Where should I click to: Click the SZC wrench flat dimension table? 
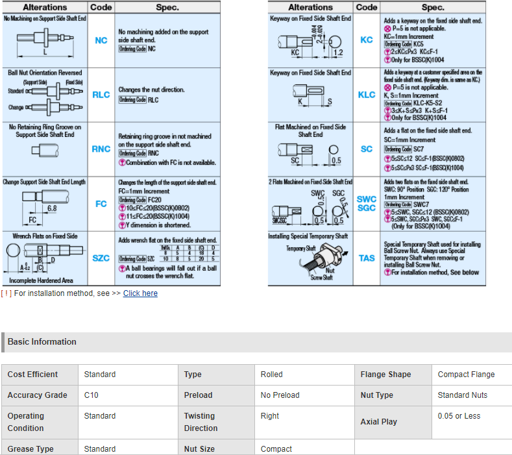pos(189,254)
